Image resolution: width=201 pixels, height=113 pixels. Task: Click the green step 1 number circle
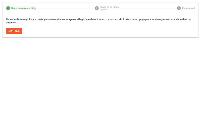click(8, 8)
